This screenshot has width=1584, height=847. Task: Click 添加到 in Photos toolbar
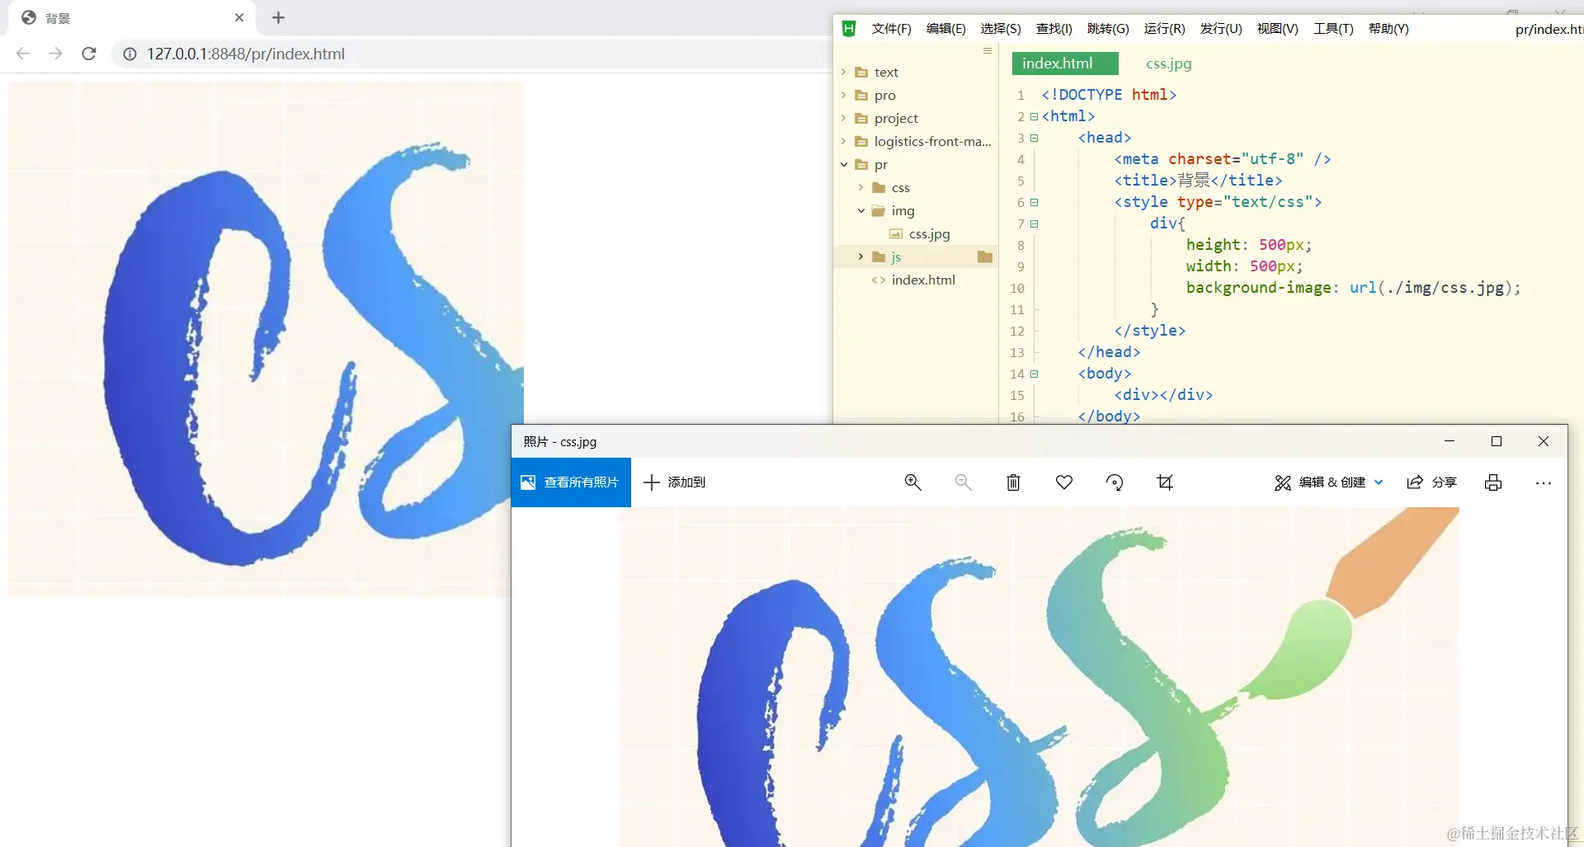tap(674, 482)
